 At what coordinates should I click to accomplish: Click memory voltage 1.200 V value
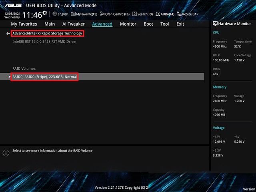(239, 101)
